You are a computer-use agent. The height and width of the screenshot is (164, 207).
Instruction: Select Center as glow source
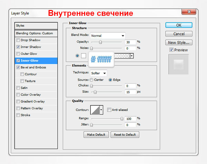(91, 80)
